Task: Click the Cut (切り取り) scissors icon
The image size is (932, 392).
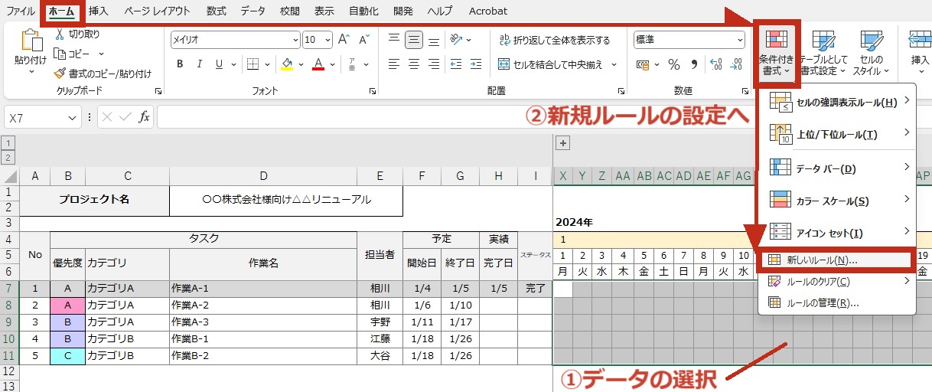Action: coord(60,34)
